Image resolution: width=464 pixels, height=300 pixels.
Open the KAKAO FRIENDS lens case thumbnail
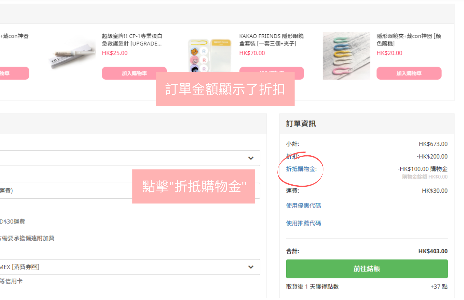pyautogui.click(x=209, y=55)
